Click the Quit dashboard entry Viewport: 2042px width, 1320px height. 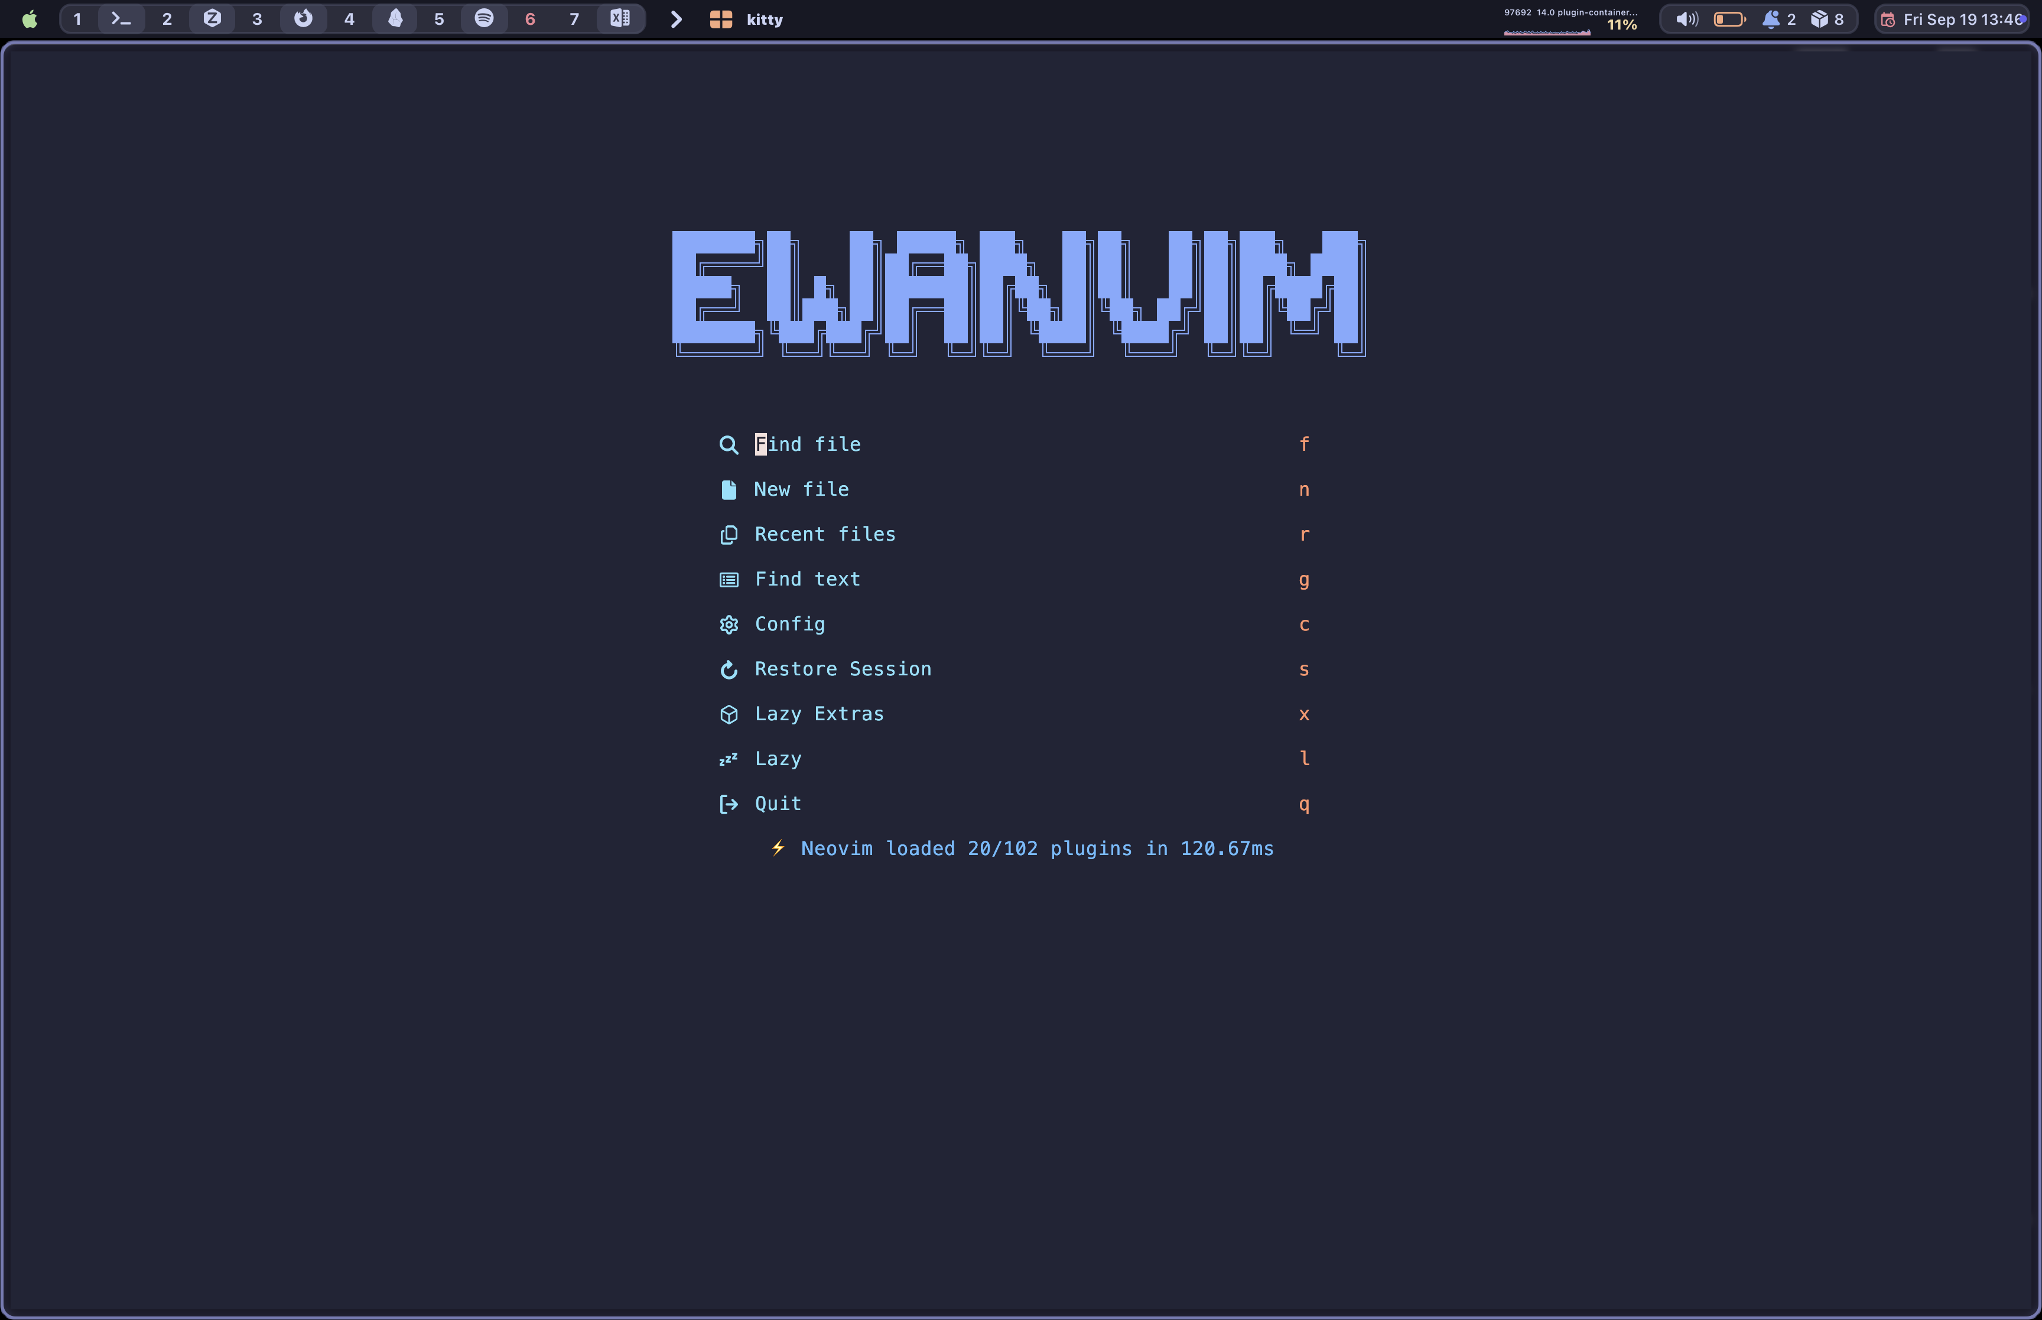click(777, 804)
